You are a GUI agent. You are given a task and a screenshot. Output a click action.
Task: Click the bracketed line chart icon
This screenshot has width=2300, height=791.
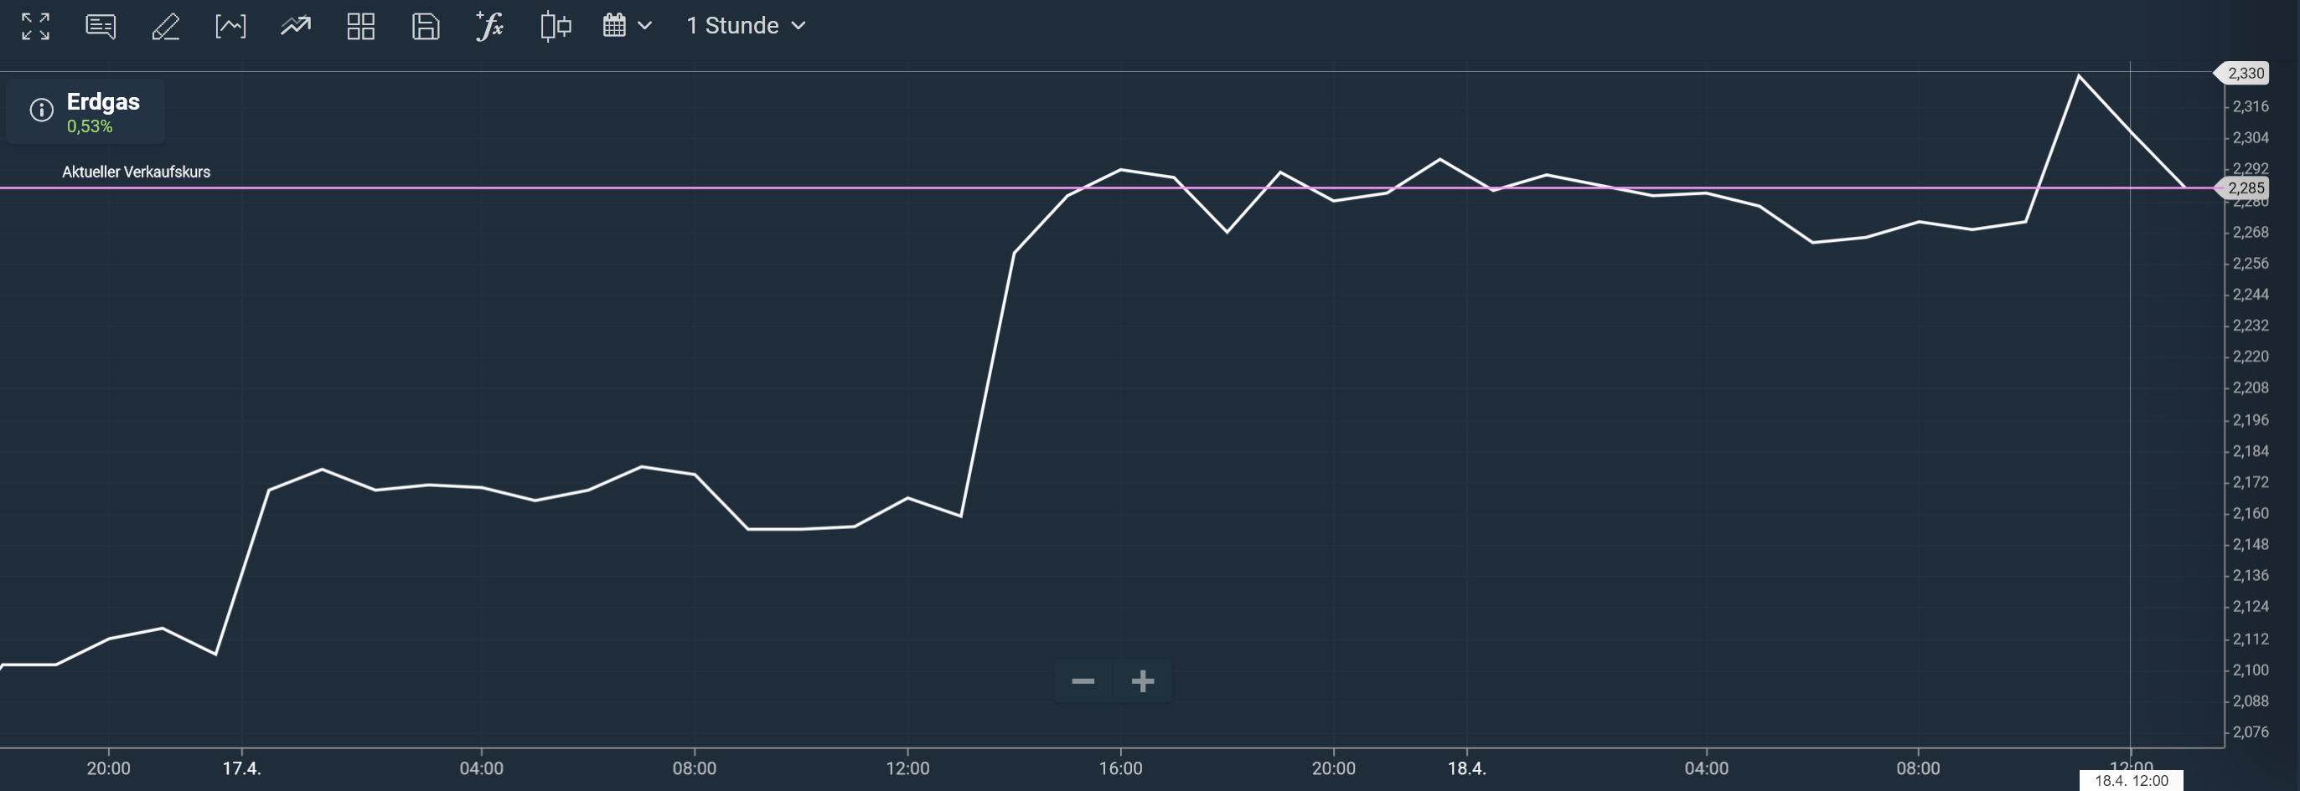(230, 26)
